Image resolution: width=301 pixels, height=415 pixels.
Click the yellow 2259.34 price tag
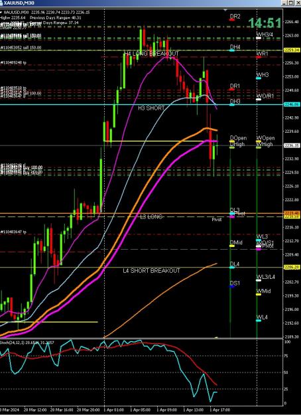point(292,50)
